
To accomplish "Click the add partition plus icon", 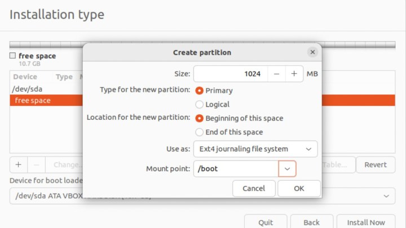I will pyautogui.click(x=19, y=164).
